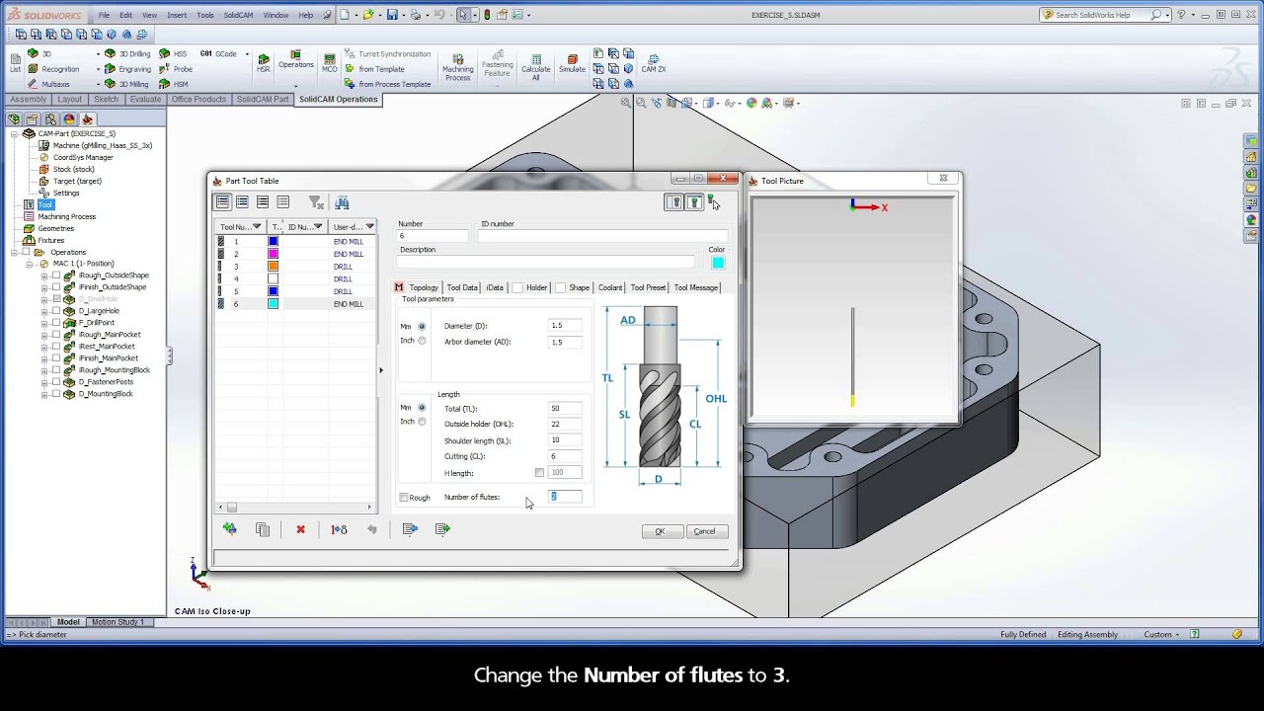Open the SolidCAM menu

(x=238, y=15)
